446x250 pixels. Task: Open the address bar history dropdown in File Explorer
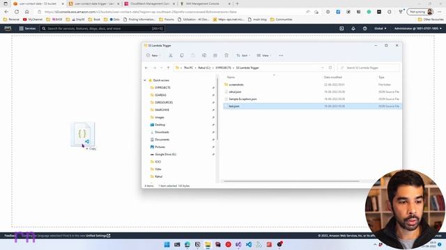(323, 68)
